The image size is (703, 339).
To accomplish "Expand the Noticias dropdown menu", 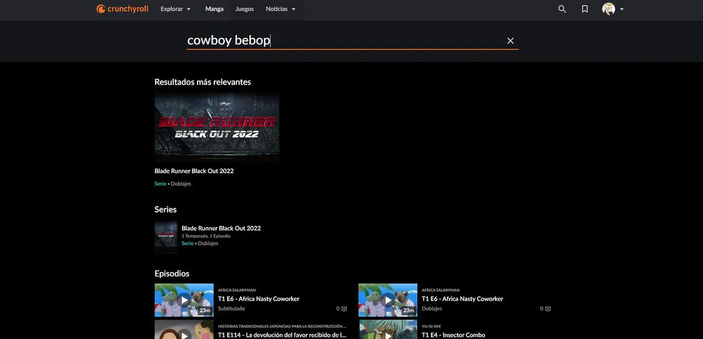I will (281, 9).
